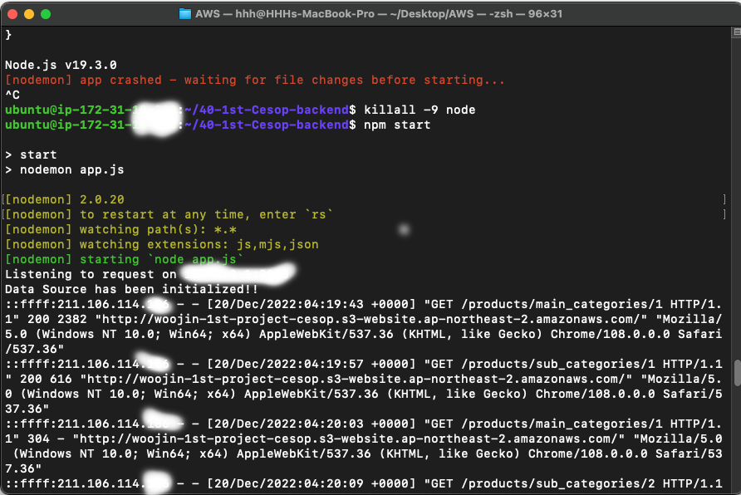Click 'Data Source has been initialized!!' line
The height and width of the screenshot is (495, 741).
[x=131, y=289]
